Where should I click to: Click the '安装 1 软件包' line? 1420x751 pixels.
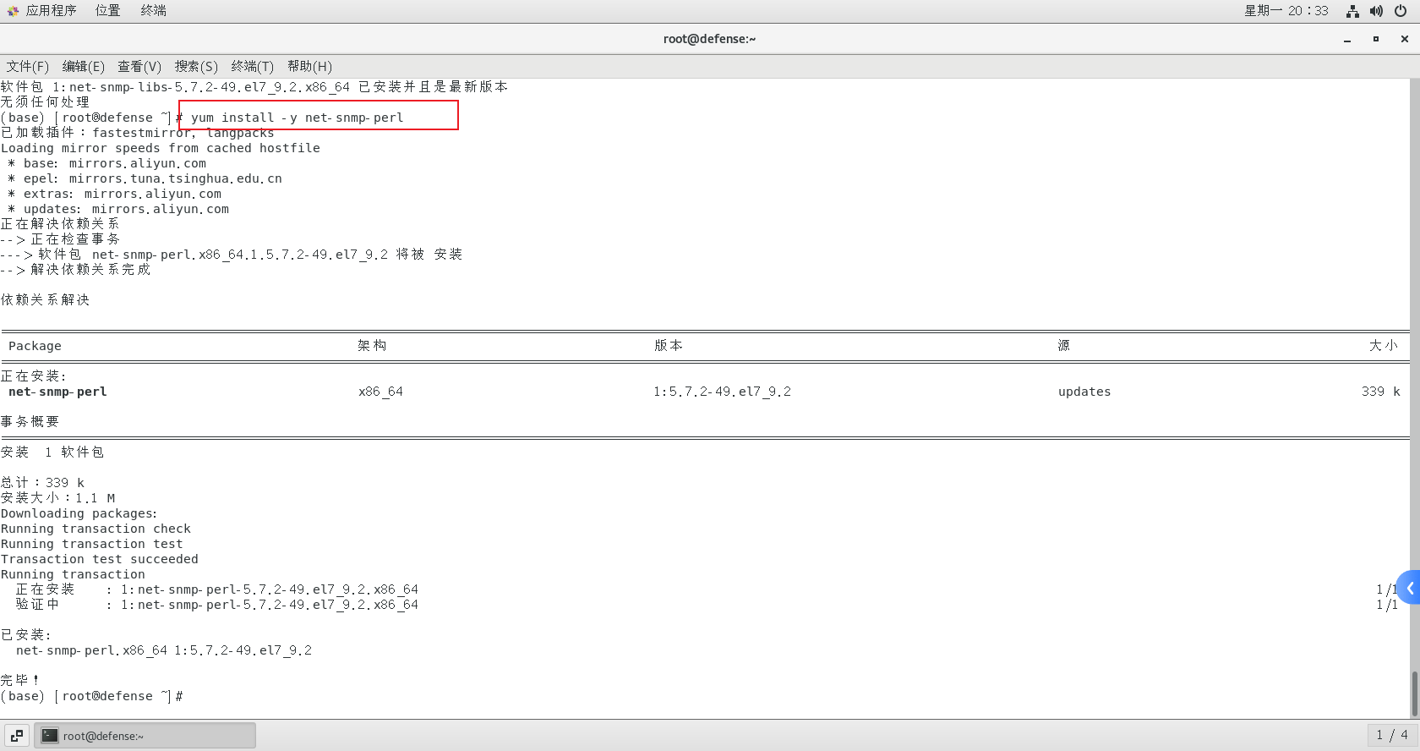click(52, 452)
